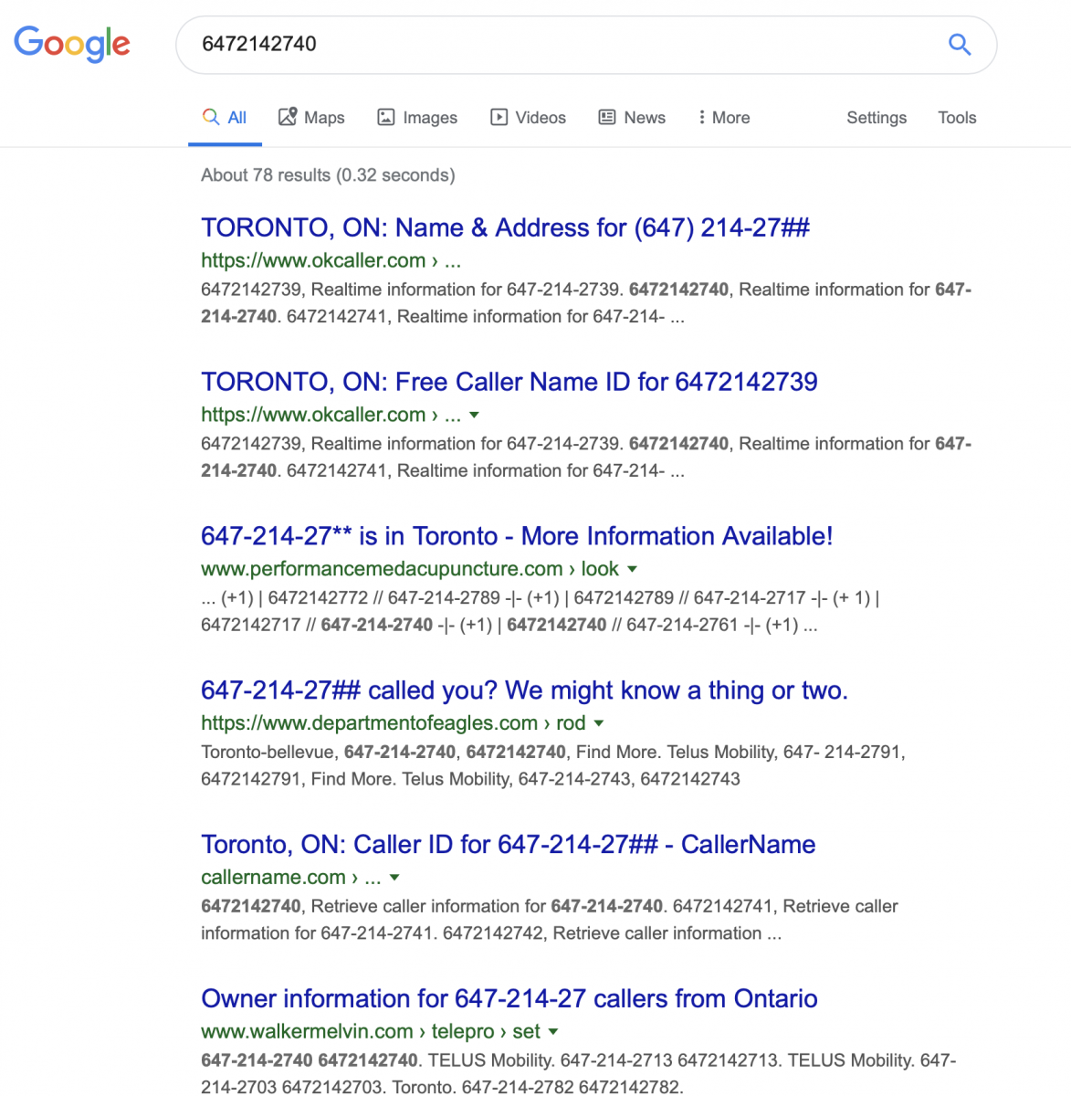Viewport: 1071px width, 1096px height.
Task: Select the All search tab
Action: [226, 118]
